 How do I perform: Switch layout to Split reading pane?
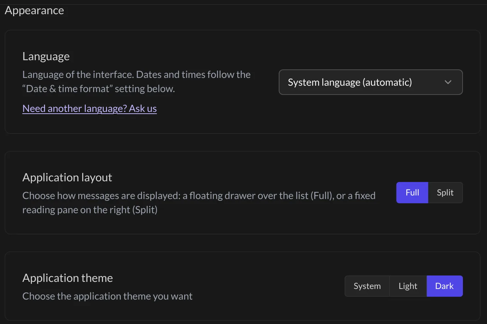coord(445,193)
